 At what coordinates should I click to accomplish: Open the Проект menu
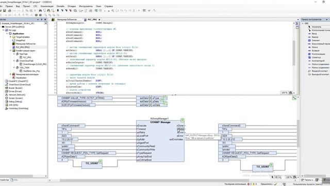click(x=26, y=6)
